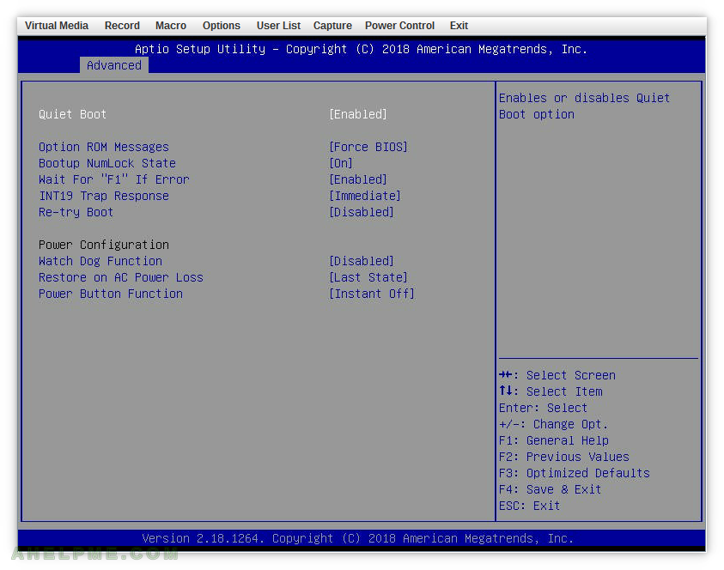Image resolution: width=724 pixels, height=570 pixels.
Task: Open the Power Control menu
Action: pos(399,26)
